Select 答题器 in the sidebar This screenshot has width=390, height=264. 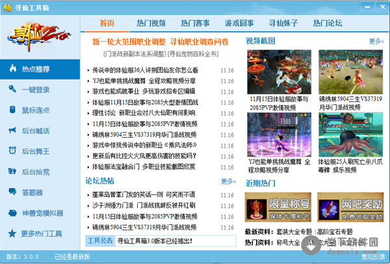(40, 192)
